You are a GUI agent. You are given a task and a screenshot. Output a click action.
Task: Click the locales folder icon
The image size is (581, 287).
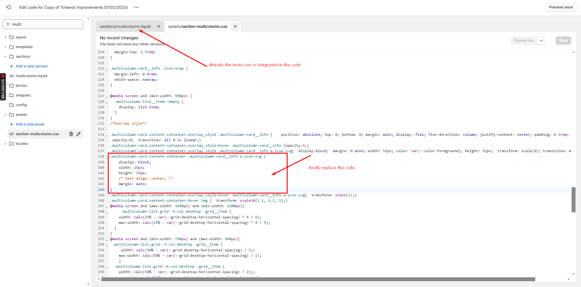click(12, 144)
